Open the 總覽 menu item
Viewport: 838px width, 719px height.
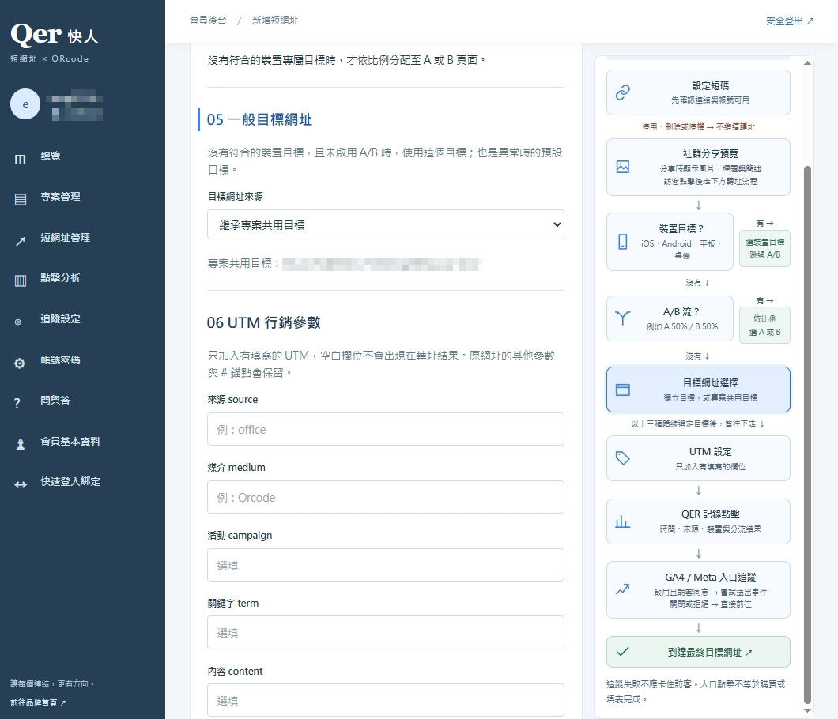point(50,156)
